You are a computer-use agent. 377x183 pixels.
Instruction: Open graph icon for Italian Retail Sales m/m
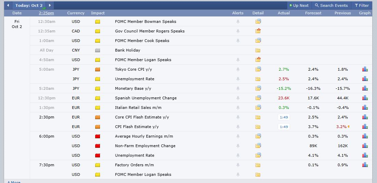tap(365, 108)
